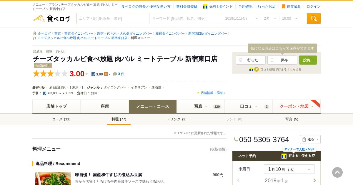The width and height of the screenshot is (353, 185).
Task: Click 無料会員登録 link
Action: pos(187,6)
